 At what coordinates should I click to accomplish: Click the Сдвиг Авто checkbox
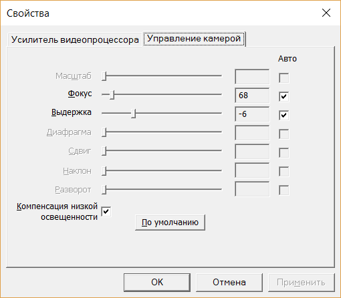[x=283, y=153]
